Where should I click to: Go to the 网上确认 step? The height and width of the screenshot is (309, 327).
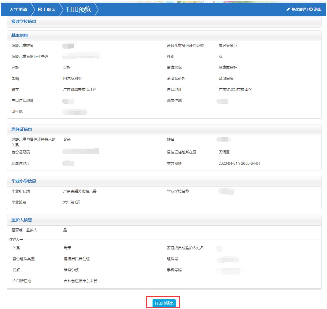(47, 10)
